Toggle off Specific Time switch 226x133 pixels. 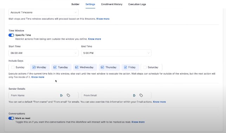click(11, 35)
